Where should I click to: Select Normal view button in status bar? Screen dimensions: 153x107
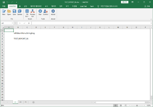[116, 105]
